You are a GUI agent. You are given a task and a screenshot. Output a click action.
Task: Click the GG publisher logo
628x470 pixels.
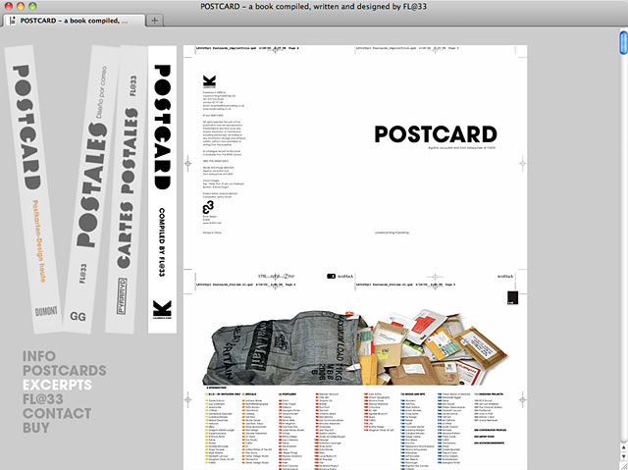(x=78, y=317)
